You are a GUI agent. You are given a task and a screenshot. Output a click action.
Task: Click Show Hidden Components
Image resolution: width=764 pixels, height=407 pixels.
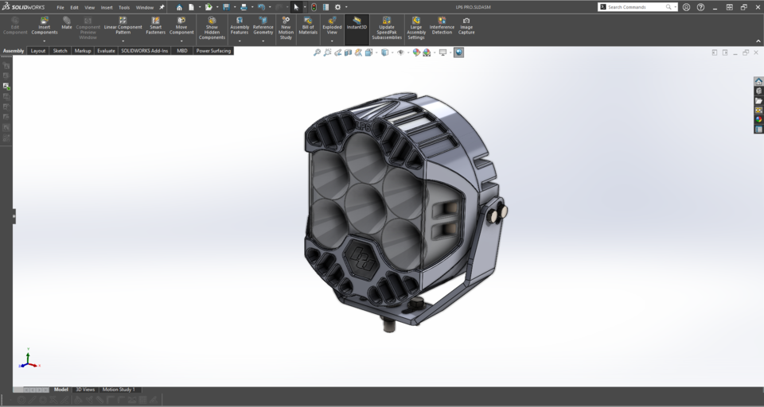click(212, 29)
